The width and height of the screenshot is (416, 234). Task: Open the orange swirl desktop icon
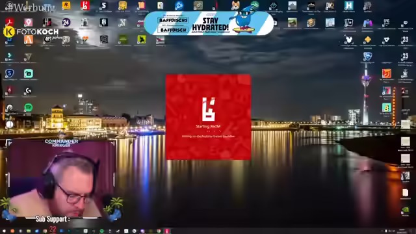386,73
